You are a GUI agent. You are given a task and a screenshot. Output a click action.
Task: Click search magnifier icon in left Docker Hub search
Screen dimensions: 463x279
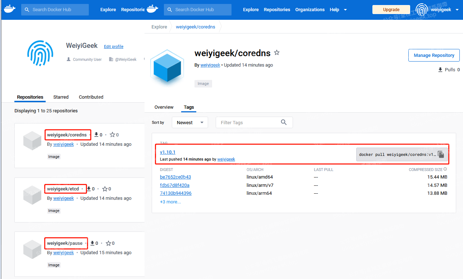point(27,10)
